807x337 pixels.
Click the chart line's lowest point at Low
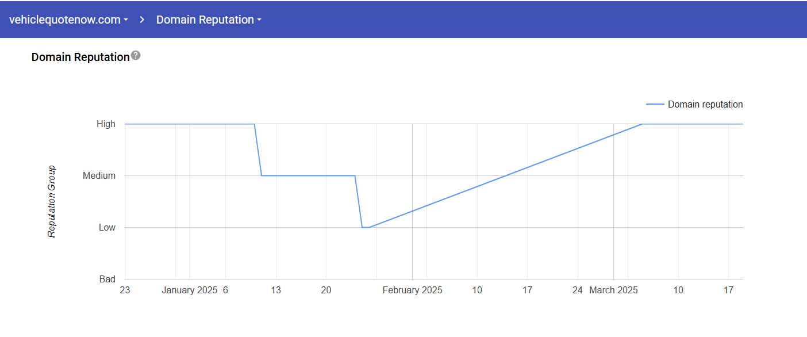tap(366, 227)
